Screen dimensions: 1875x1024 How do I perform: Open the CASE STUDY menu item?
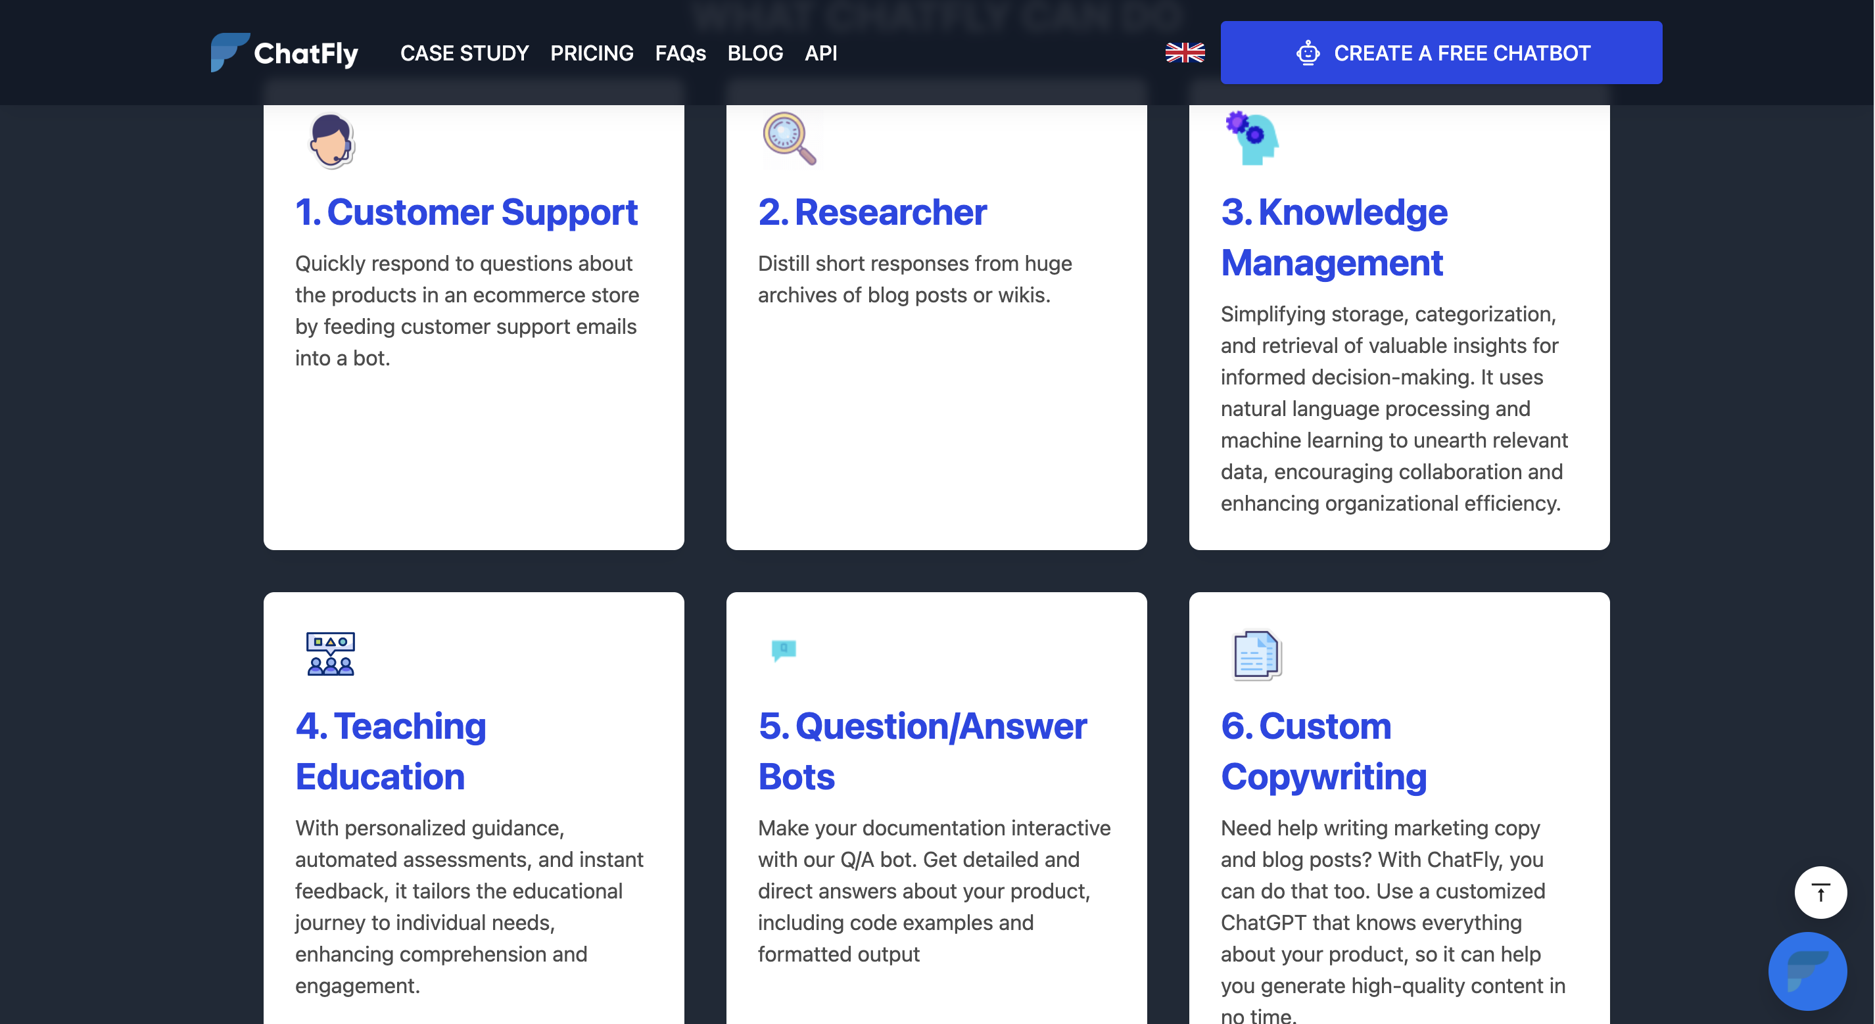click(464, 53)
